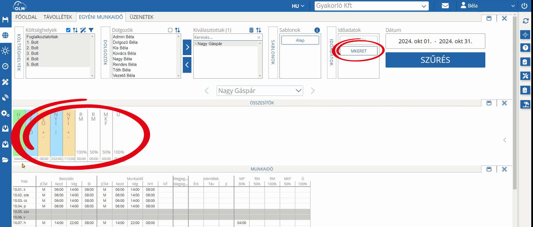Click the OLM cloud logo
This screenshot has height=227, width=533.
19,6
